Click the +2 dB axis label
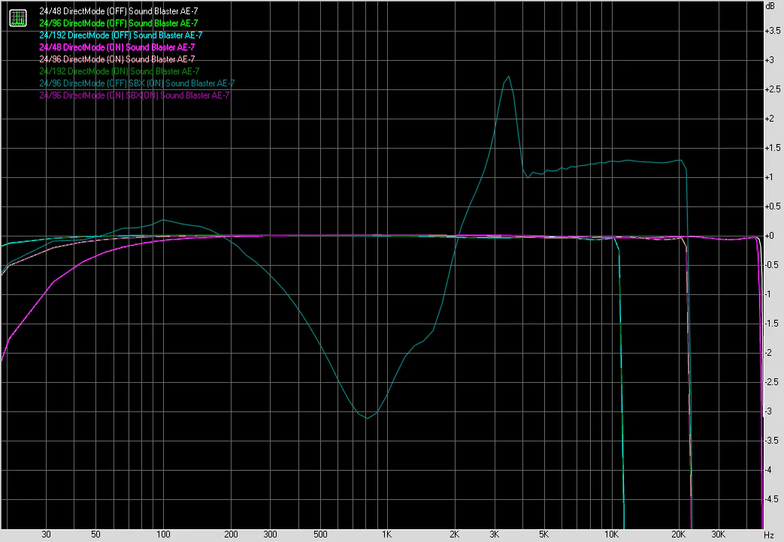Viewport: 784px width, 542px height. pyautogui.click(x=770, y=119)
